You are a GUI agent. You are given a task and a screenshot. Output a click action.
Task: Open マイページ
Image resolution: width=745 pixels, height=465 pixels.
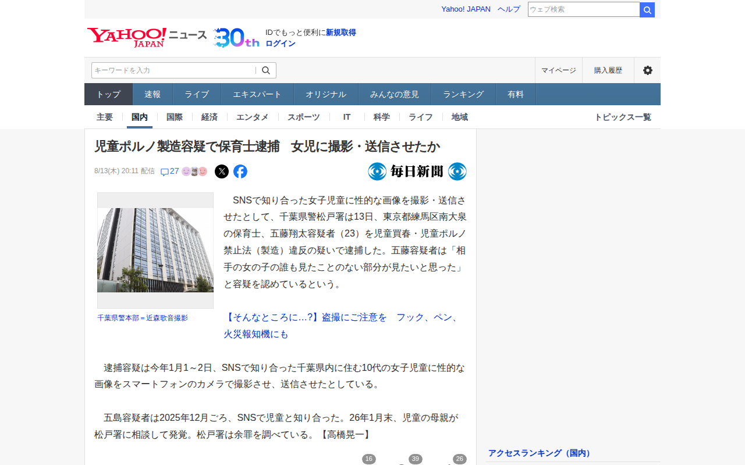point(558,70)
